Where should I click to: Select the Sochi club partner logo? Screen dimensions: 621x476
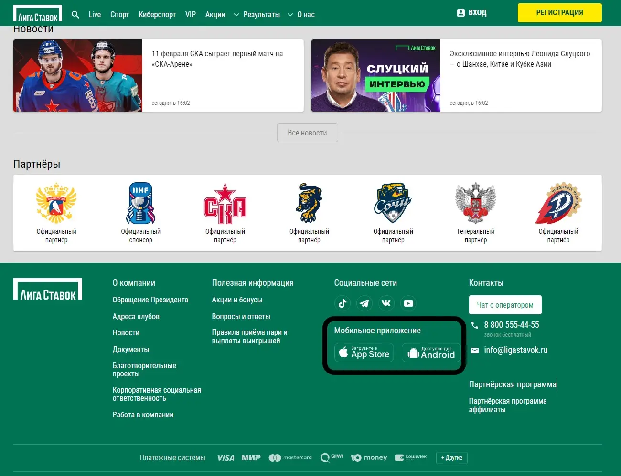coord(393,203)
